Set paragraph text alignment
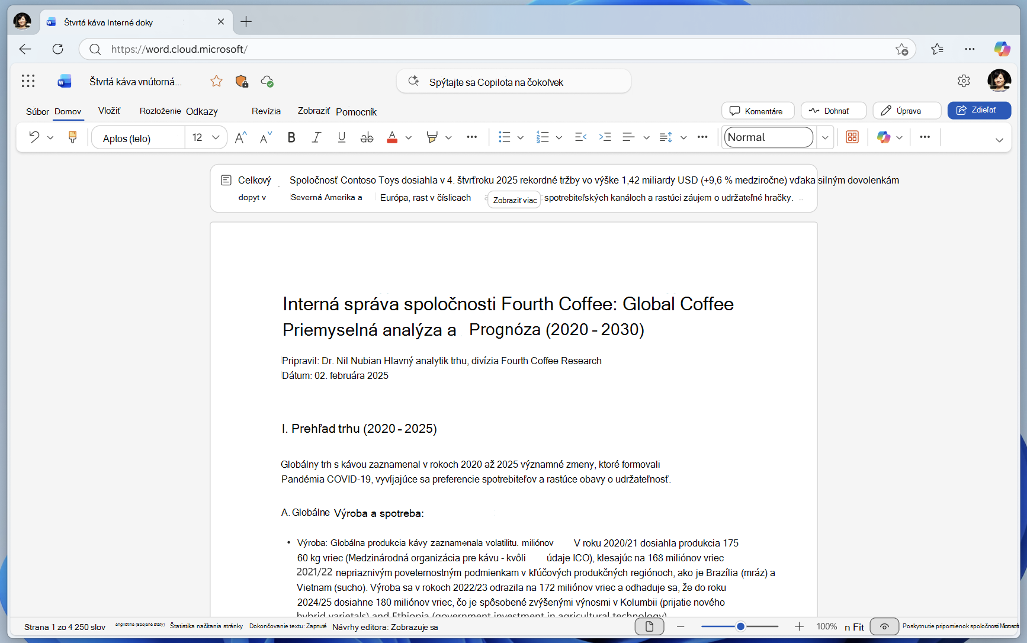 [x=628, y=137]
